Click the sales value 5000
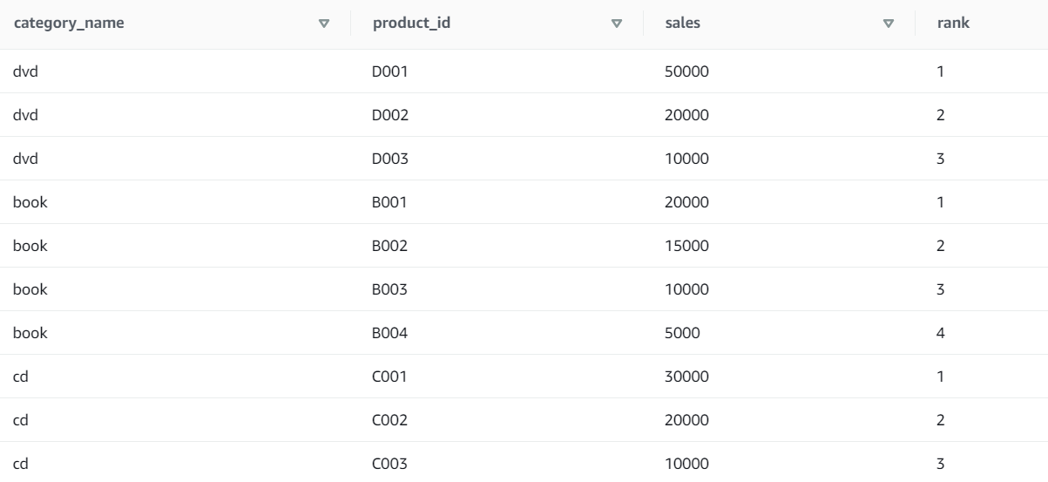1048x482 pixels. (x=684, y=333)
